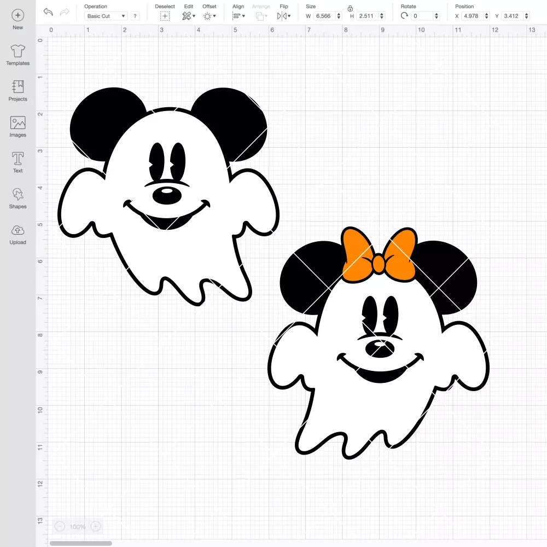Toggle the size aspect ratio lock
Viewport: 547px width, 547px height.
tap(350, 8)
